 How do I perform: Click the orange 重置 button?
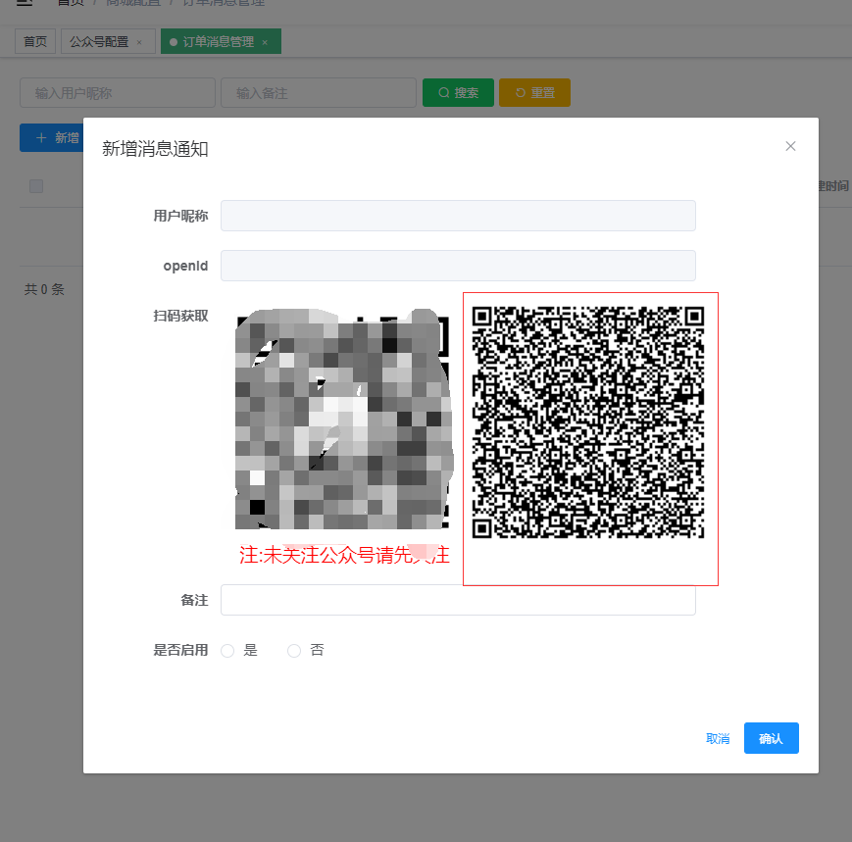click(534, 92)
